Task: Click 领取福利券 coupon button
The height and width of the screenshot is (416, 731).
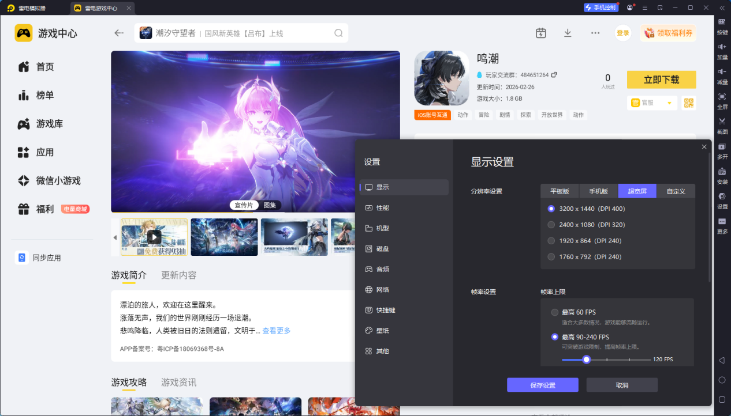Action: coord(668,33)
